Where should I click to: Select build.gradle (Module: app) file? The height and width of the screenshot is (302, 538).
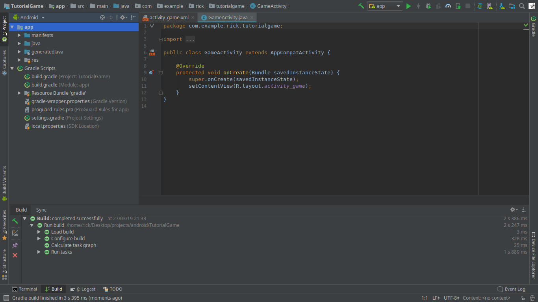coord(60,85)
